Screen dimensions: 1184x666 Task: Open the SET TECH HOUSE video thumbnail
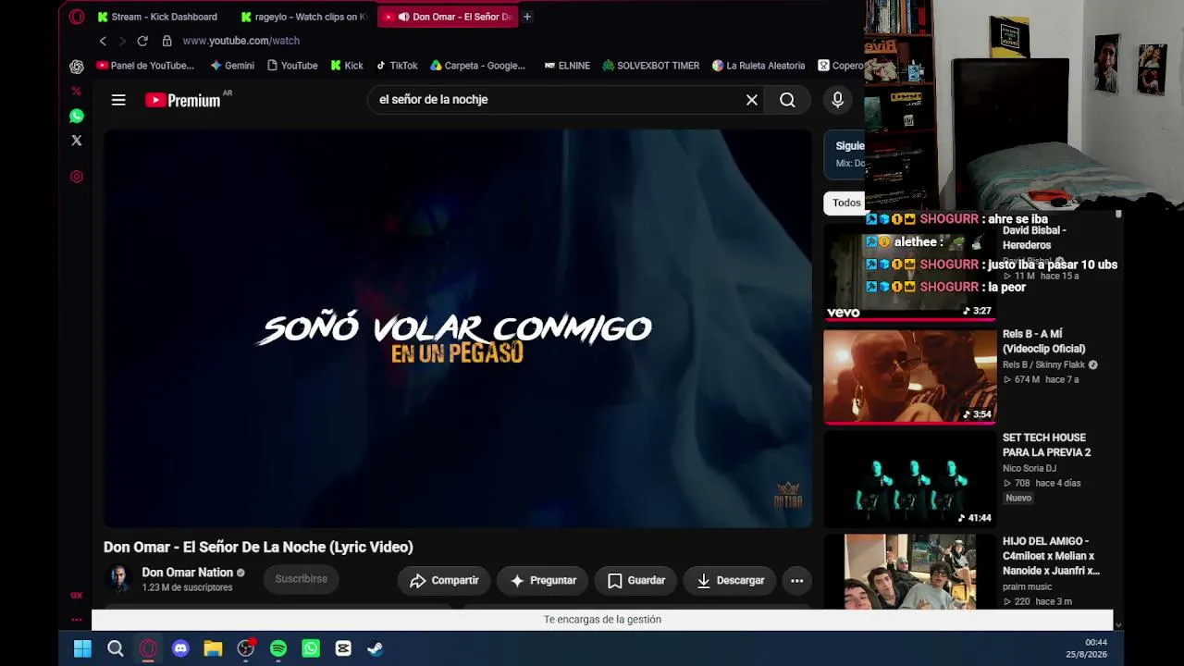pyautogui.click(x=910, y=480)
